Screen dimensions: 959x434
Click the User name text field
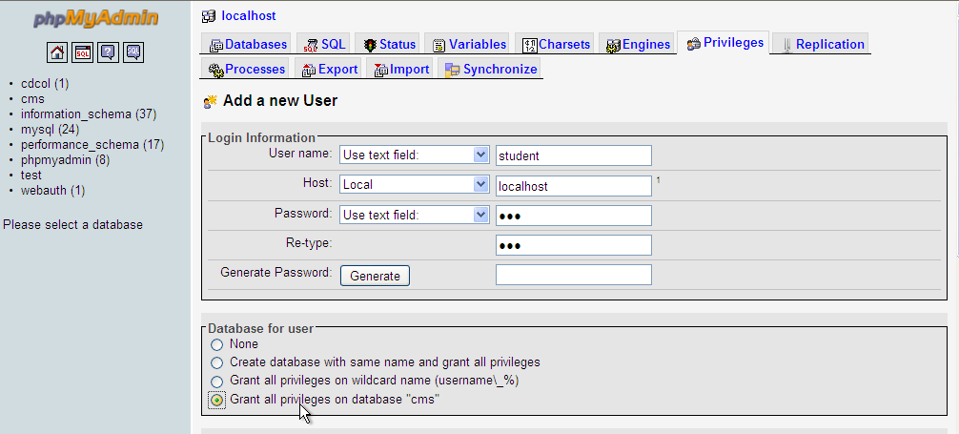574,155
